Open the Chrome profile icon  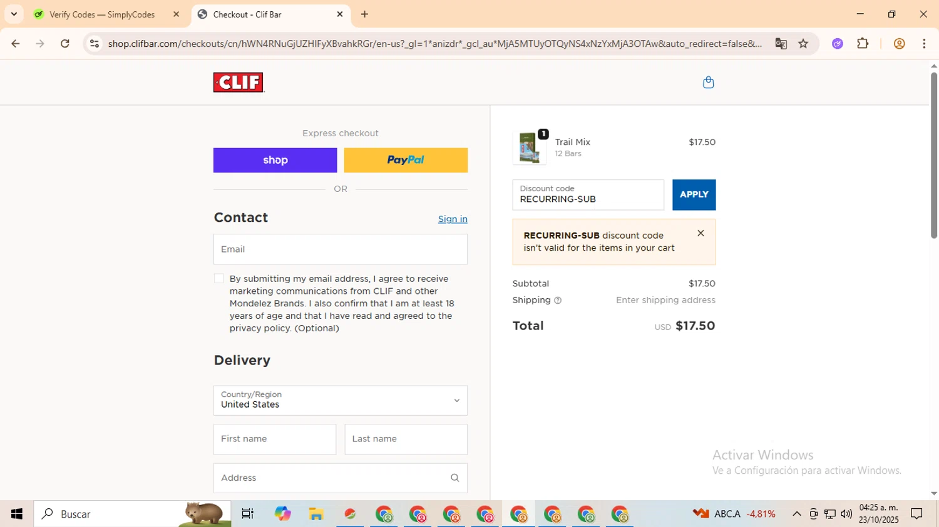tap(899, 44)
